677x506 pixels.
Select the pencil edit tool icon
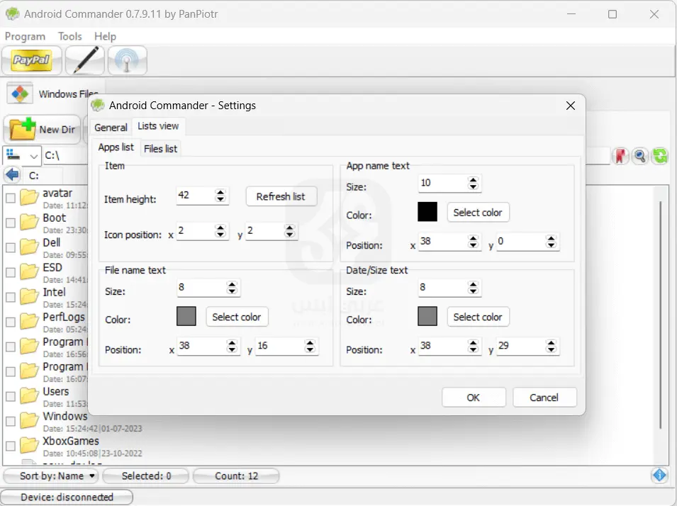tap(84, 60)
